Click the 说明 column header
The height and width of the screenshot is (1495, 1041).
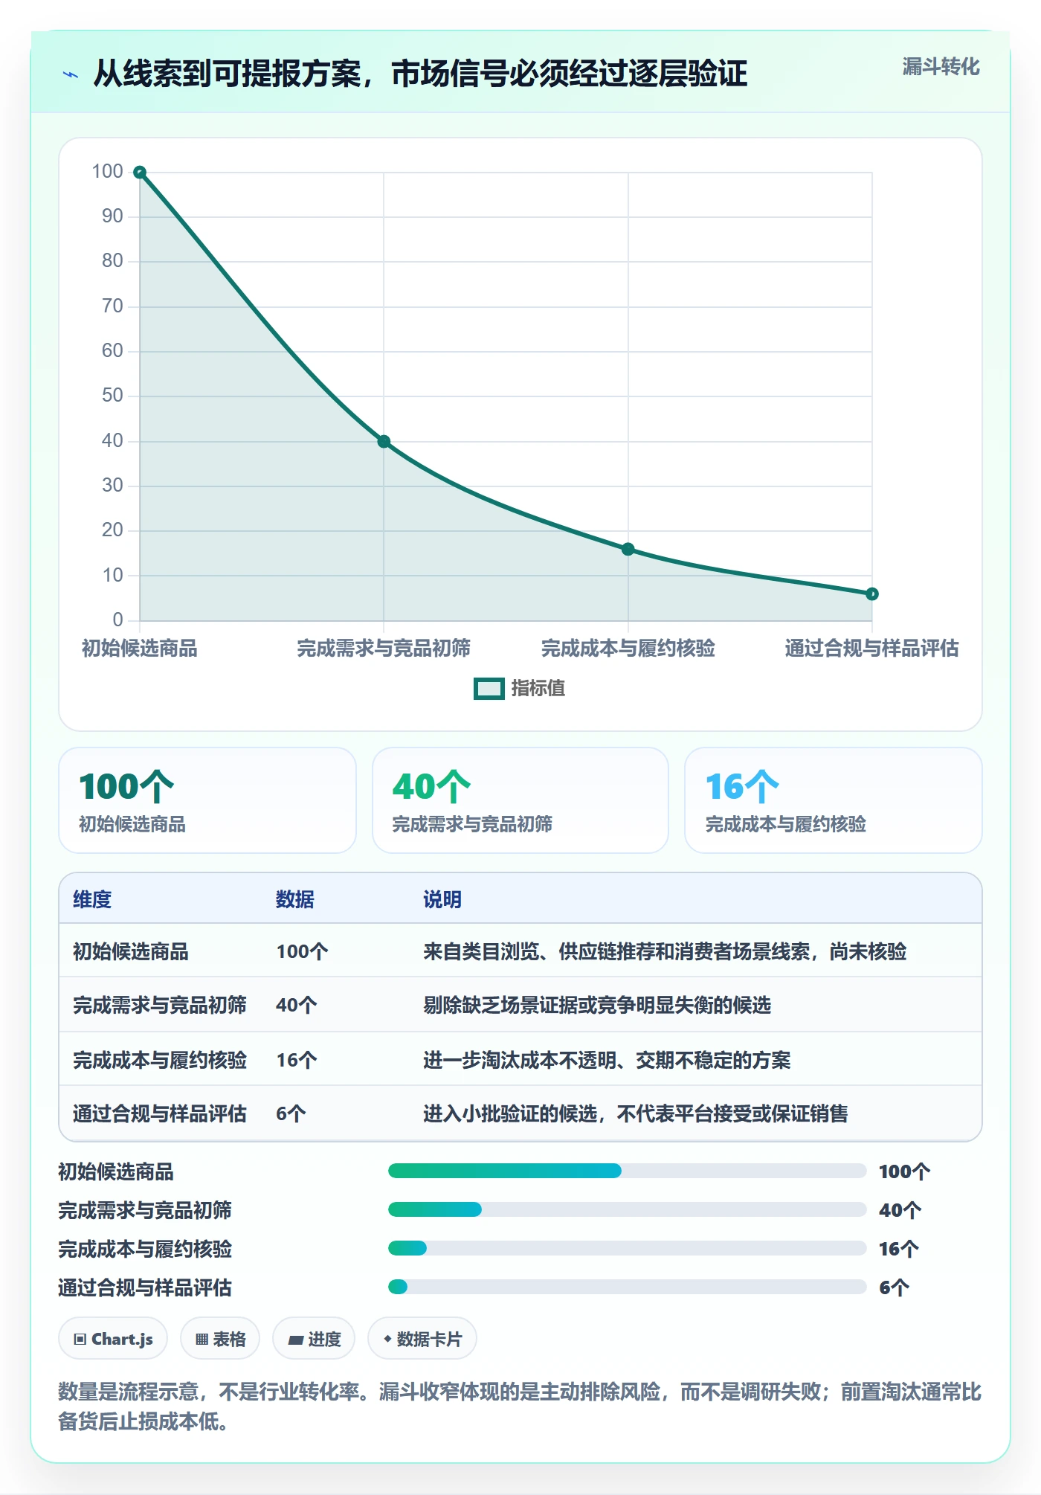tap(442, 900)
